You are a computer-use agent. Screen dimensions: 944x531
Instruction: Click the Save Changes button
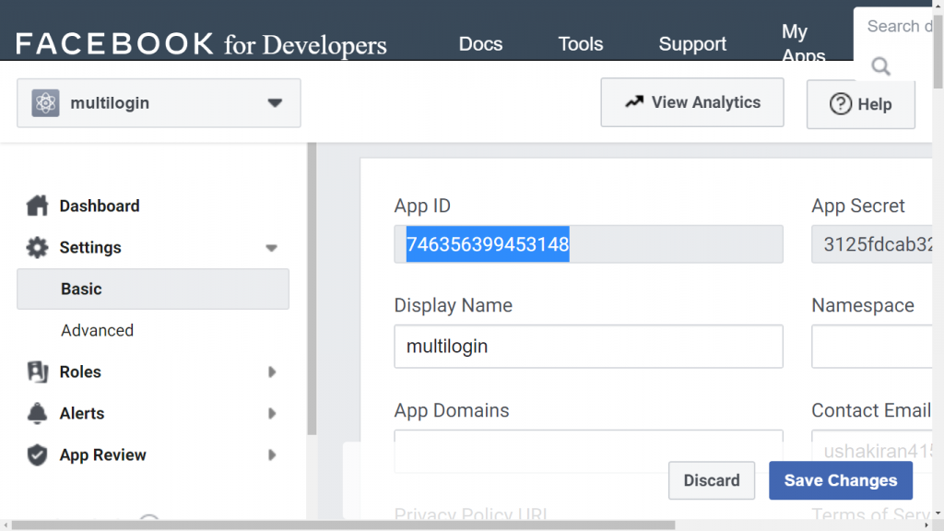[841, 480]
